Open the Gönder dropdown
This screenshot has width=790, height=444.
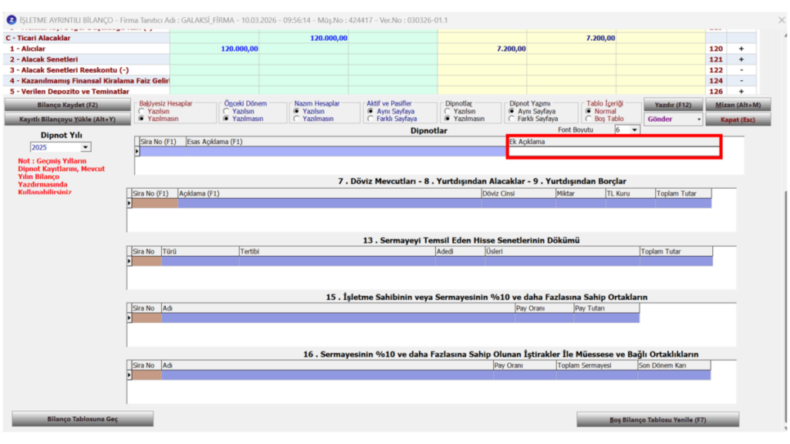click(699, 119)
